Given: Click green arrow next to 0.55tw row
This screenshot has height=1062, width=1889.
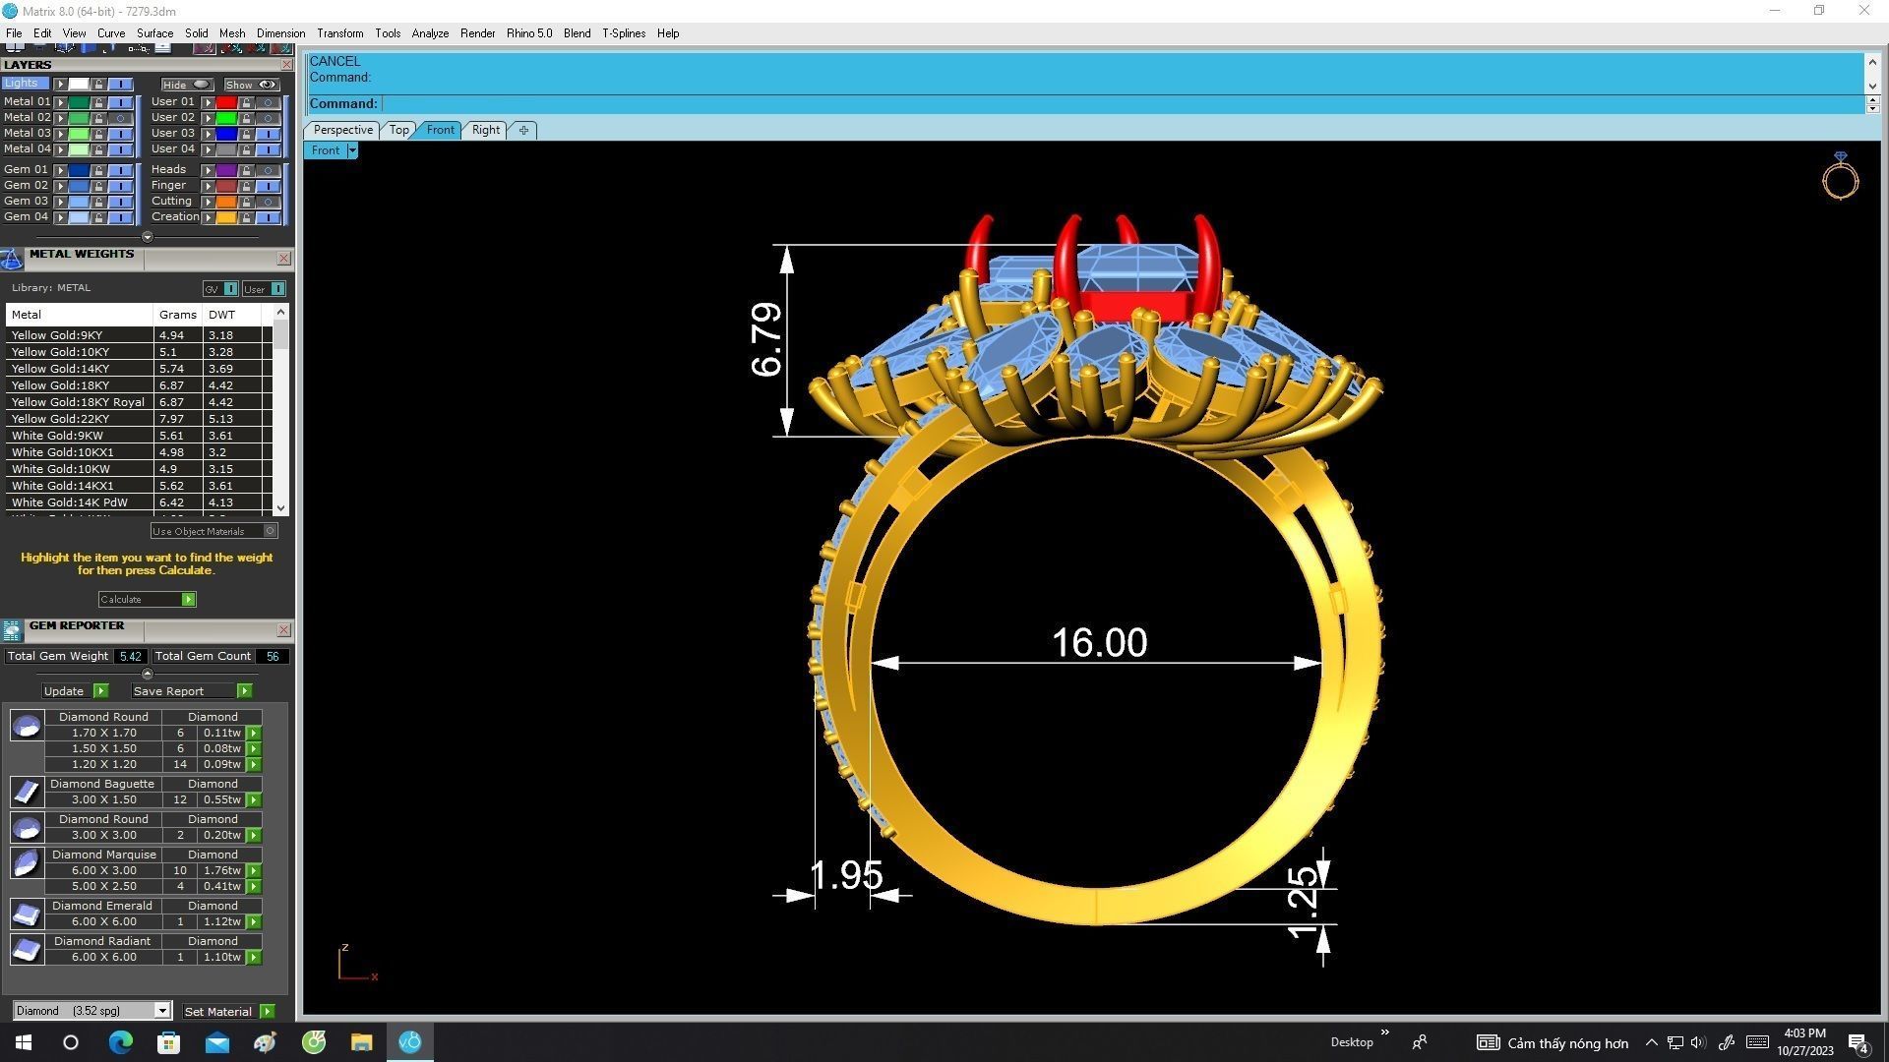Looking at the screenshot, I should (x=254, y=800).
